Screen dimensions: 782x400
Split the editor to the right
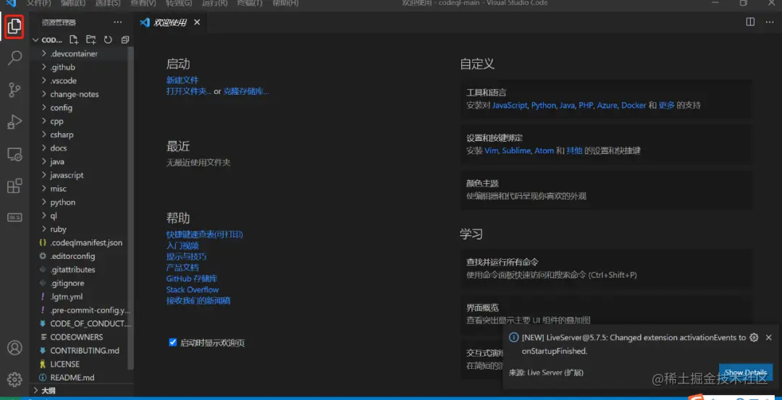click(x=749, y=22)
